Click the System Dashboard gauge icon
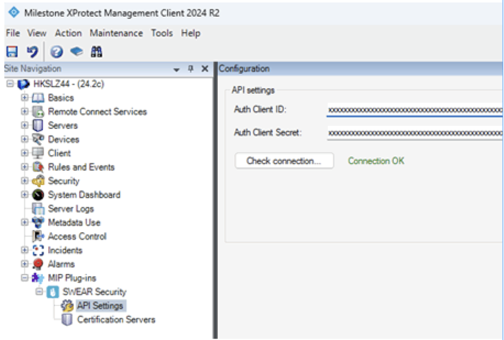This screenshot has width=504, height=340. 38,195
